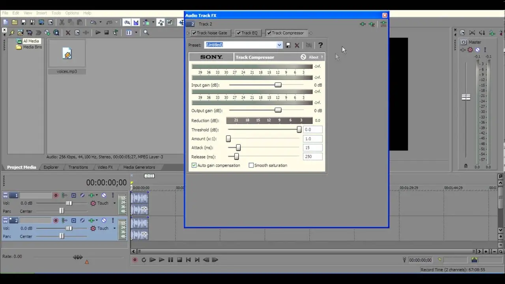Switch to the Transitions tab
505x284 pixels.
pos(78,167)
